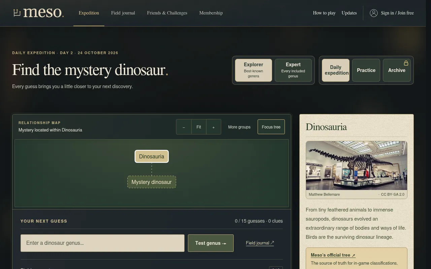Select Explorer difficulty mode
This screenshot has height=269, width=431.
coord(254,70)
